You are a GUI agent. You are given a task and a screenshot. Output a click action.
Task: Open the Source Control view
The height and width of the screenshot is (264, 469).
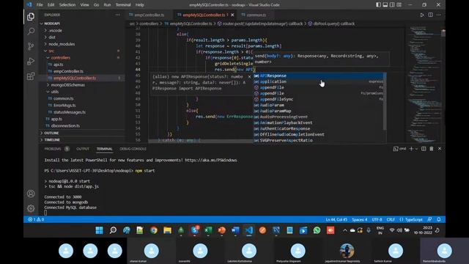coord(31,46)
